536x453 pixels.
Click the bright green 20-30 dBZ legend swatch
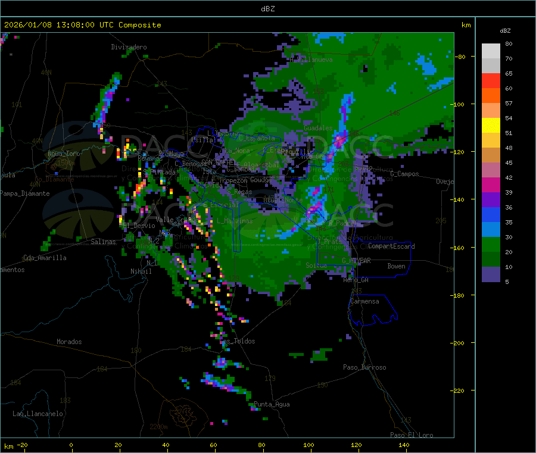(491, 244)
